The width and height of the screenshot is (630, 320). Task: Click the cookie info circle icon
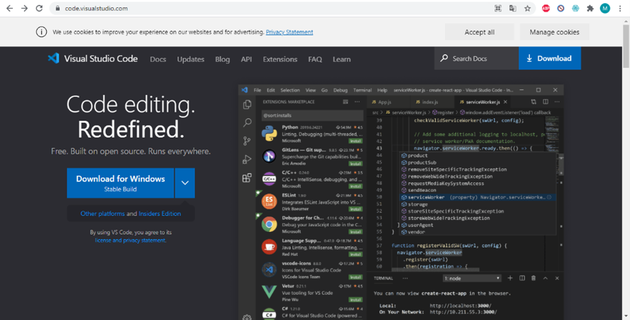tap(41, 32)
